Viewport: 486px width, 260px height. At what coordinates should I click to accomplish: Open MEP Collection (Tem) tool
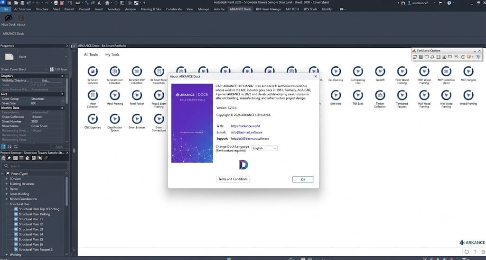(x=446, y=72)
